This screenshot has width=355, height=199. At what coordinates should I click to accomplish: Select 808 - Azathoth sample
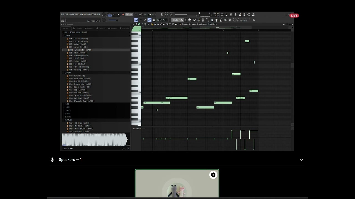[x=78, y=38]
